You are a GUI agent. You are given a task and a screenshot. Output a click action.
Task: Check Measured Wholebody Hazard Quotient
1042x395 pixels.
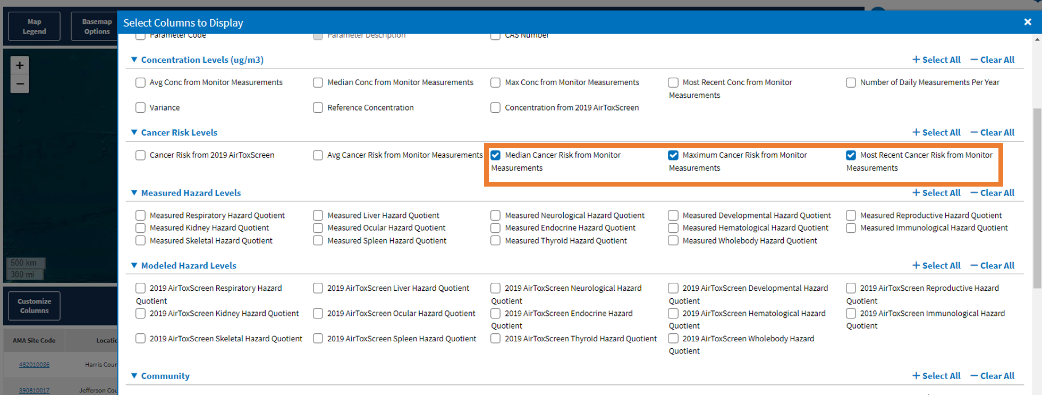click(673, 240)
